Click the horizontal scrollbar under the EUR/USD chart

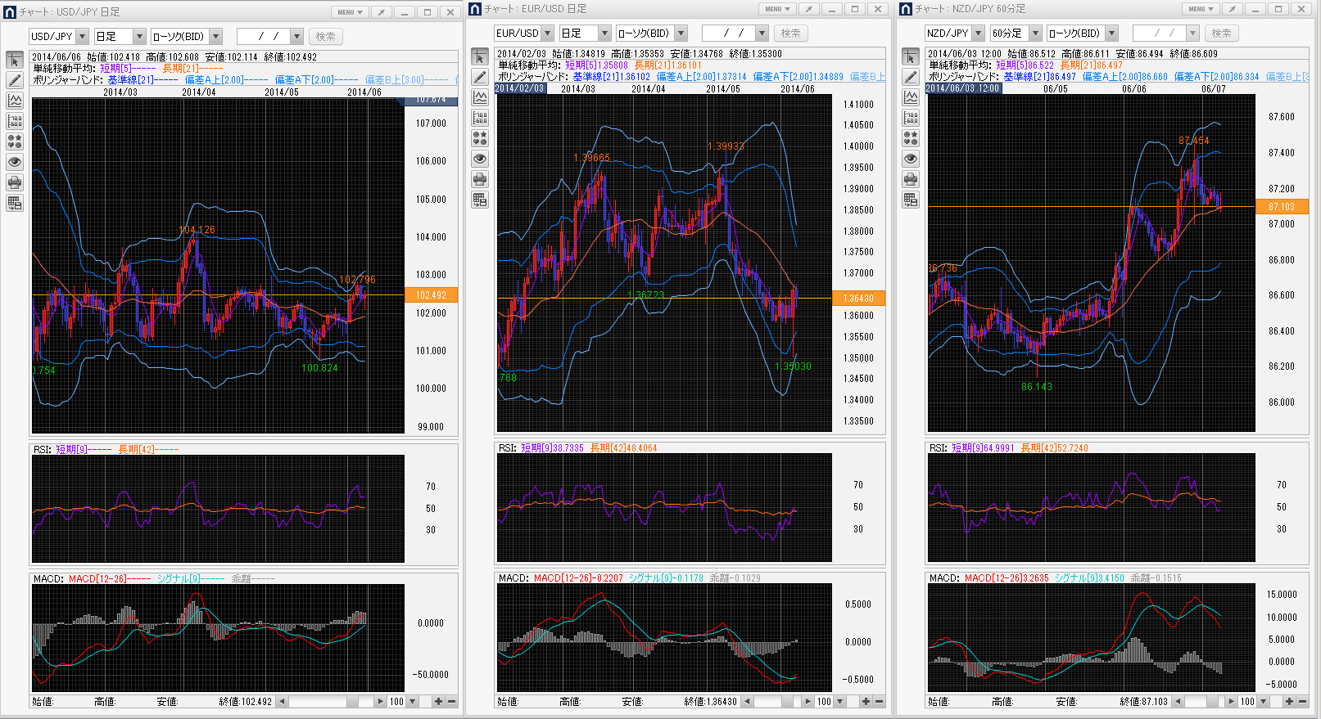pyautogui.click(x=774, y=701)
